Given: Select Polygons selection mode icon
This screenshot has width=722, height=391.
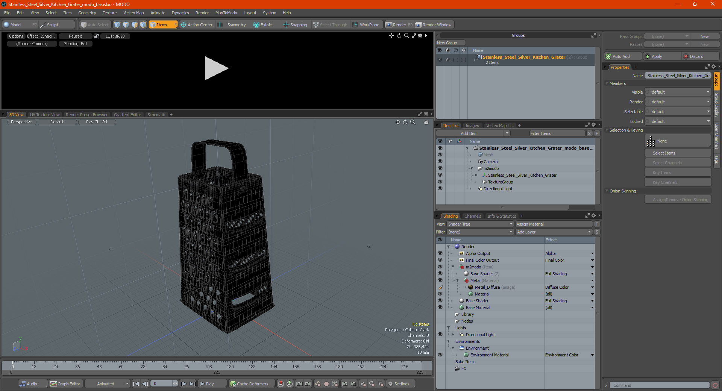Looking at the screenshot, I should click(x=135, y=25).
